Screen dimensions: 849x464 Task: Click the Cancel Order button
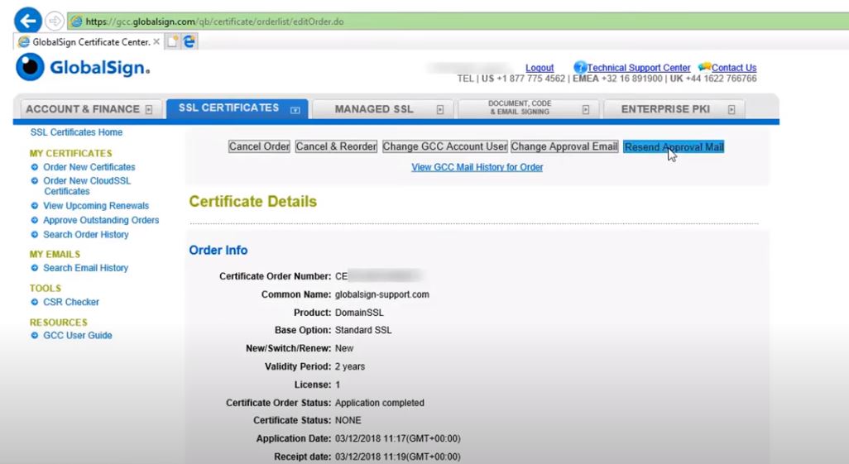(x=259, y=146)
